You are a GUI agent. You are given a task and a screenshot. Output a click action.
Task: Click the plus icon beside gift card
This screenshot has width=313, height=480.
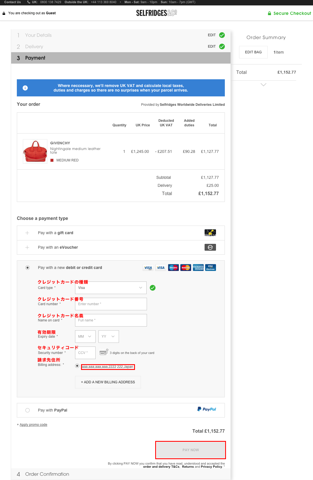click(27, 233)
